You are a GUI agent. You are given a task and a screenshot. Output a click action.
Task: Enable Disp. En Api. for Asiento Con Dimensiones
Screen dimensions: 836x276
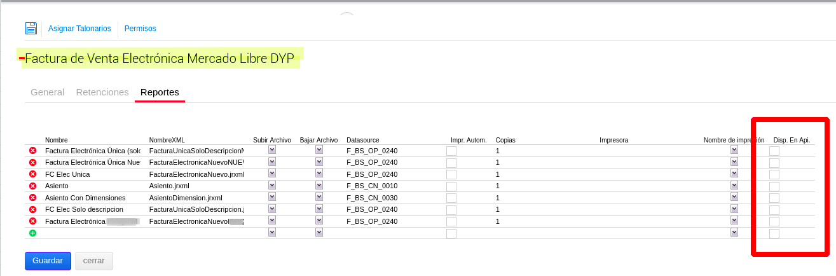pyautogui.click(x=774, y=198)
